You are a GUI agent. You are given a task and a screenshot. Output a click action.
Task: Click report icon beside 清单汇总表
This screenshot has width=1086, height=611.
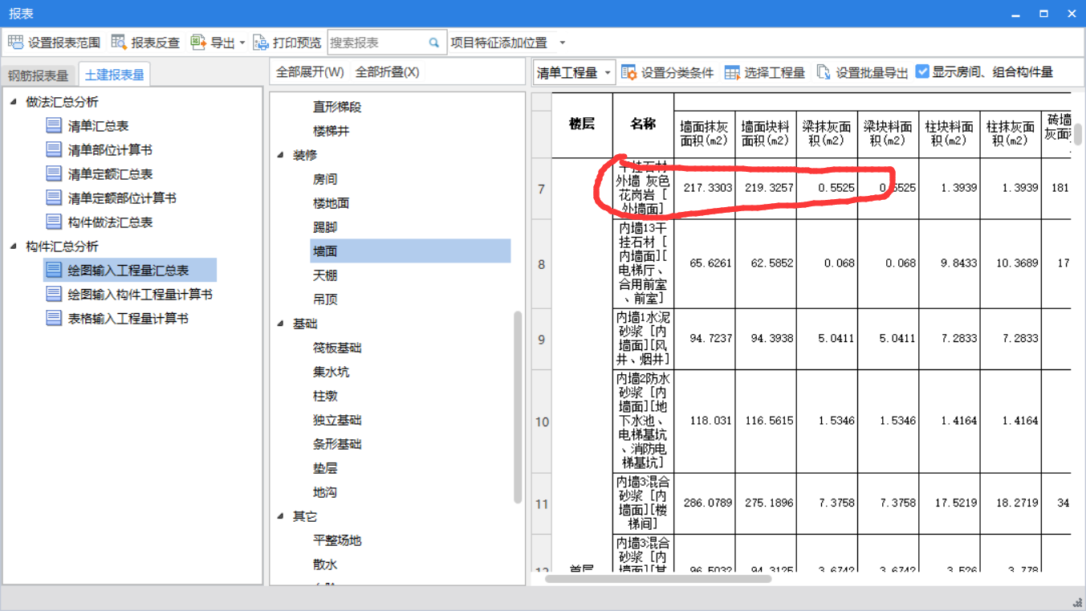(54, 125)
